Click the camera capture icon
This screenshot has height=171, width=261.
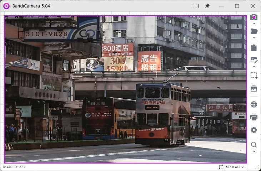pyautogui.click(x=254, y=17)
